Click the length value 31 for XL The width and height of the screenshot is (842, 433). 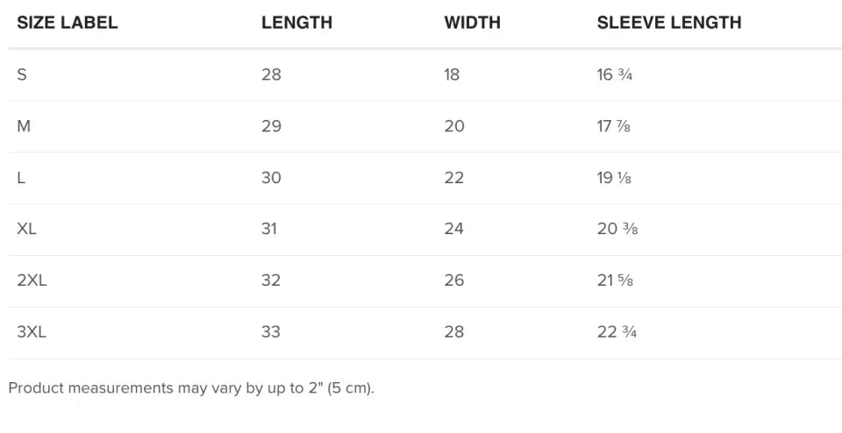pos(269,230)
